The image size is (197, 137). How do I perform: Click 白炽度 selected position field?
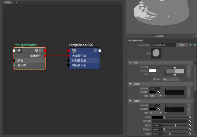pos(155,105)
